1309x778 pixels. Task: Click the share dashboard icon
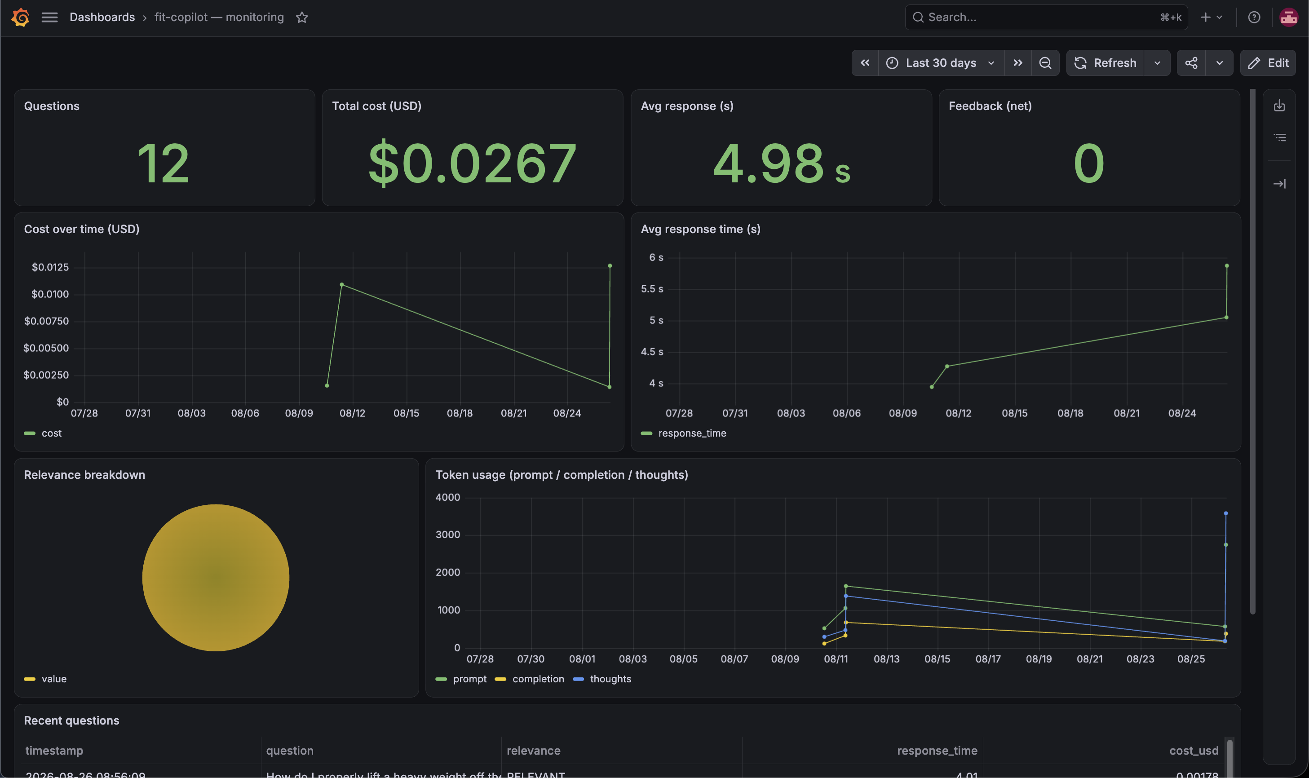1191,63
